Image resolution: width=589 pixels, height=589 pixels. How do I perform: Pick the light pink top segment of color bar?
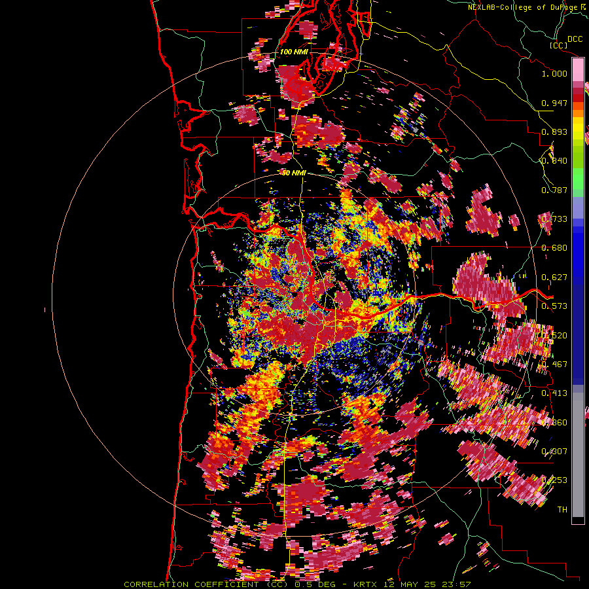tap(578, 70)
